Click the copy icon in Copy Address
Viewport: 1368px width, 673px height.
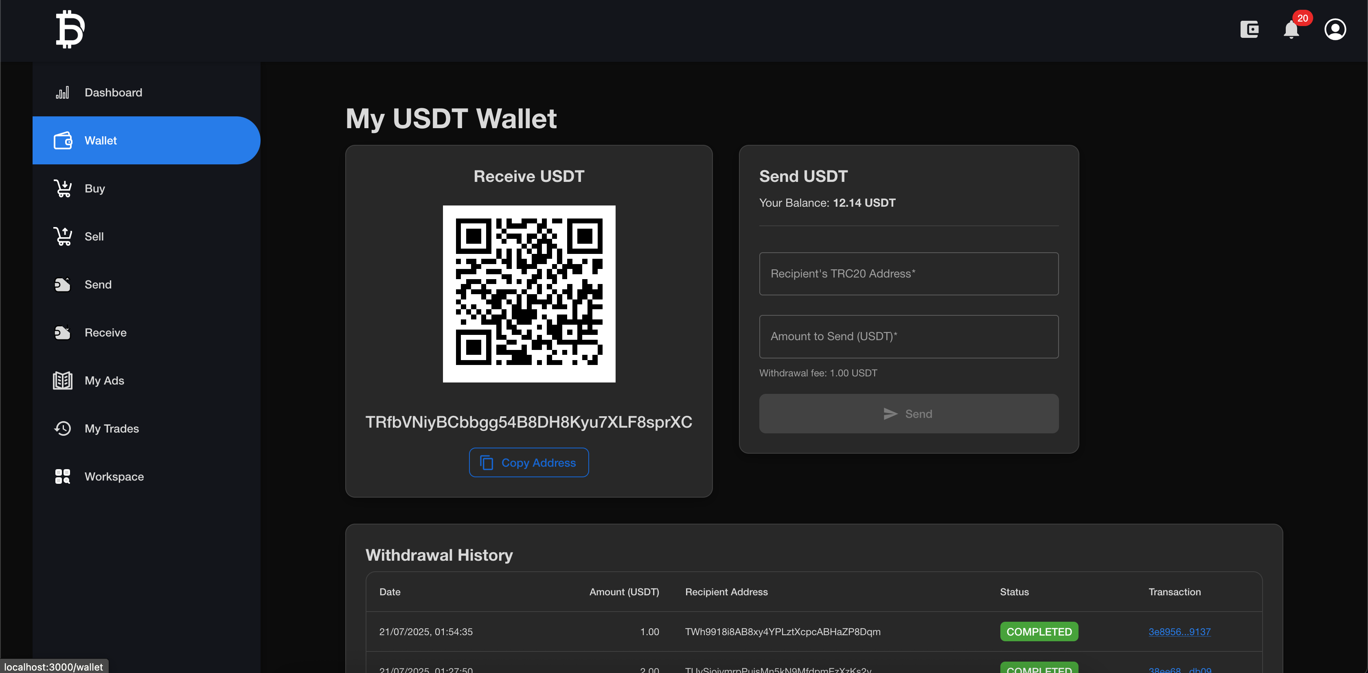tap(487, 463)
